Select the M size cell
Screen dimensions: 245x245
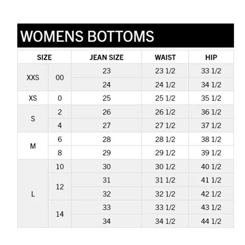click(33, 146)
